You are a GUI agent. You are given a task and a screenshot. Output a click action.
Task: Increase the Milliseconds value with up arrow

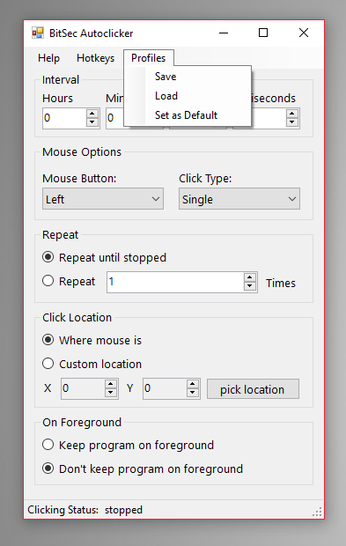[x=292, y=114]
